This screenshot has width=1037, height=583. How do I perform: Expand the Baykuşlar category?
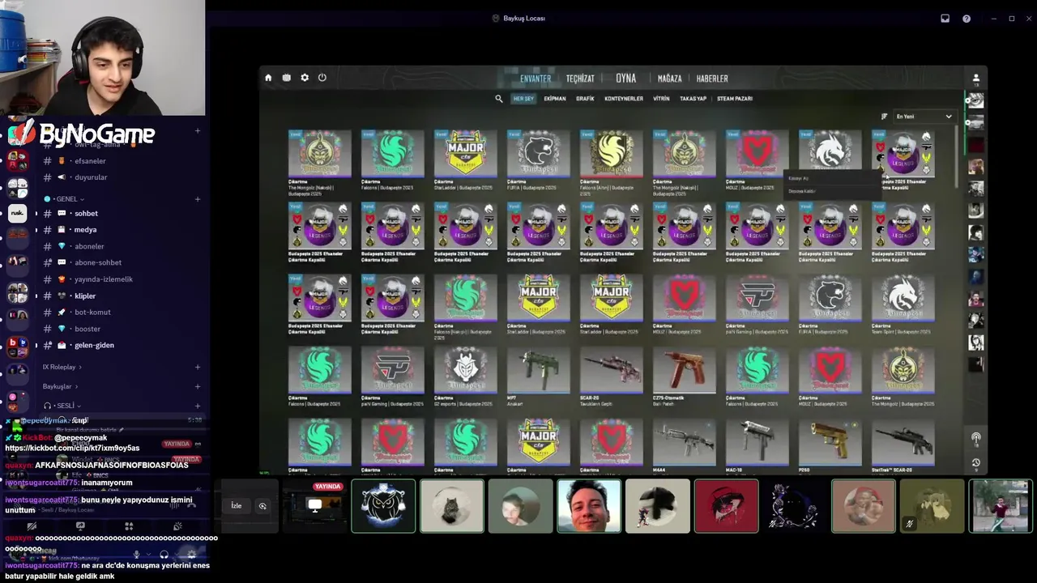(61, 386)
